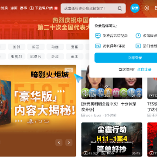This screenshot has height=157, width=157.
Task: Click danmaku count icon showing 1056
Action: (103, 153)
